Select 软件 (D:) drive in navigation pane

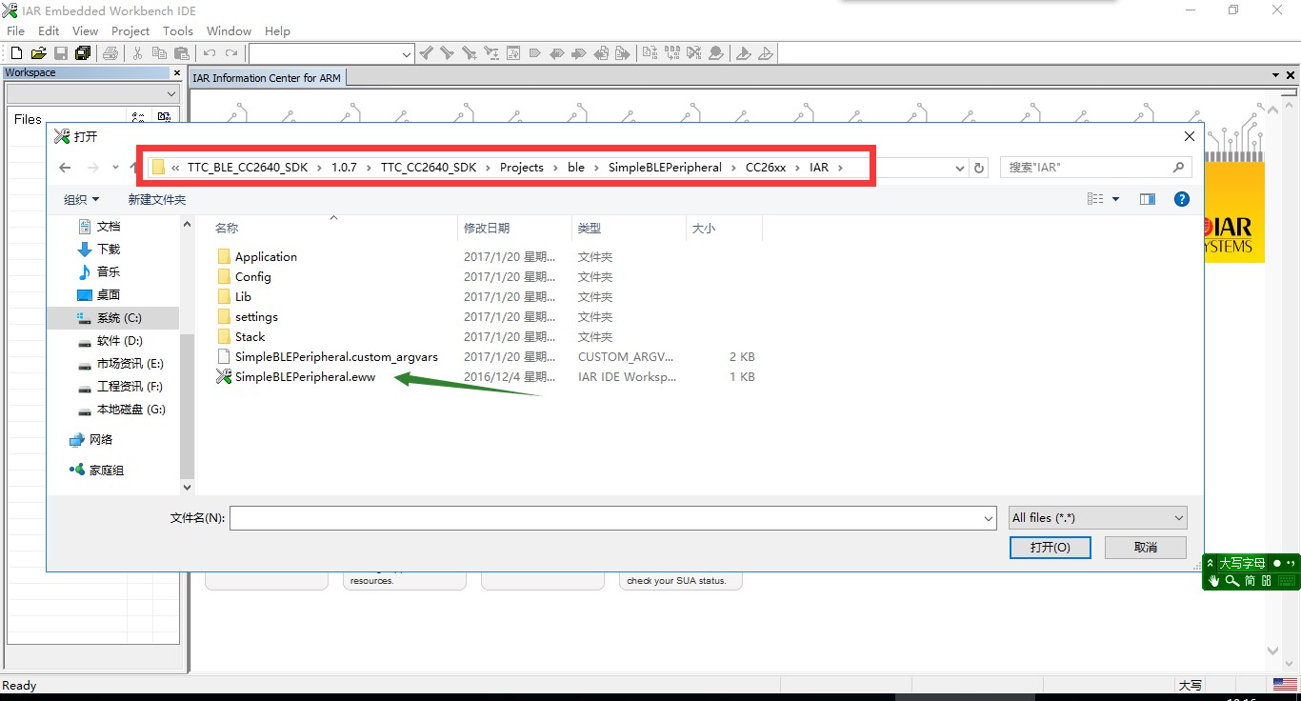point(112,341)
